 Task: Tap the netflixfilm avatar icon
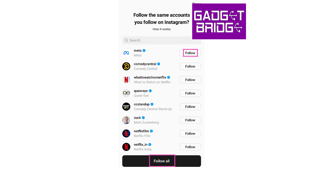tap(126, 133)
